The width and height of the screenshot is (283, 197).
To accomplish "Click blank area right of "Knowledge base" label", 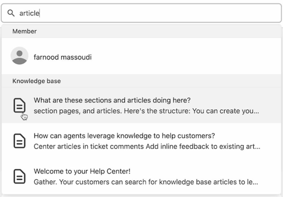I will [170, 81].
